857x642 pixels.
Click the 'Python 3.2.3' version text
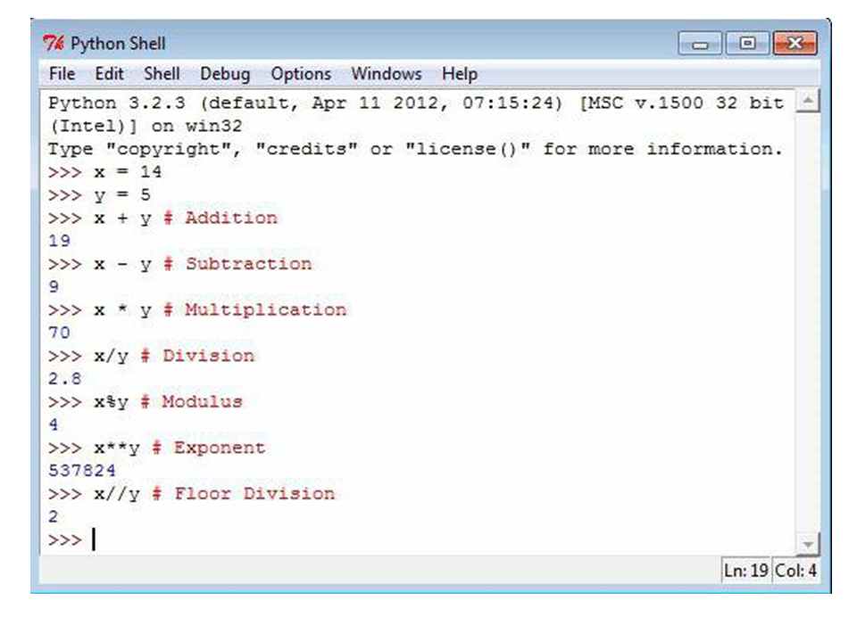click(117, 103)
